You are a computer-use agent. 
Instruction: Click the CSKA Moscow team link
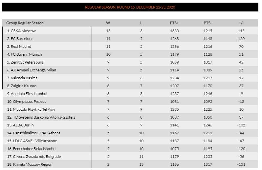(23, 31)
